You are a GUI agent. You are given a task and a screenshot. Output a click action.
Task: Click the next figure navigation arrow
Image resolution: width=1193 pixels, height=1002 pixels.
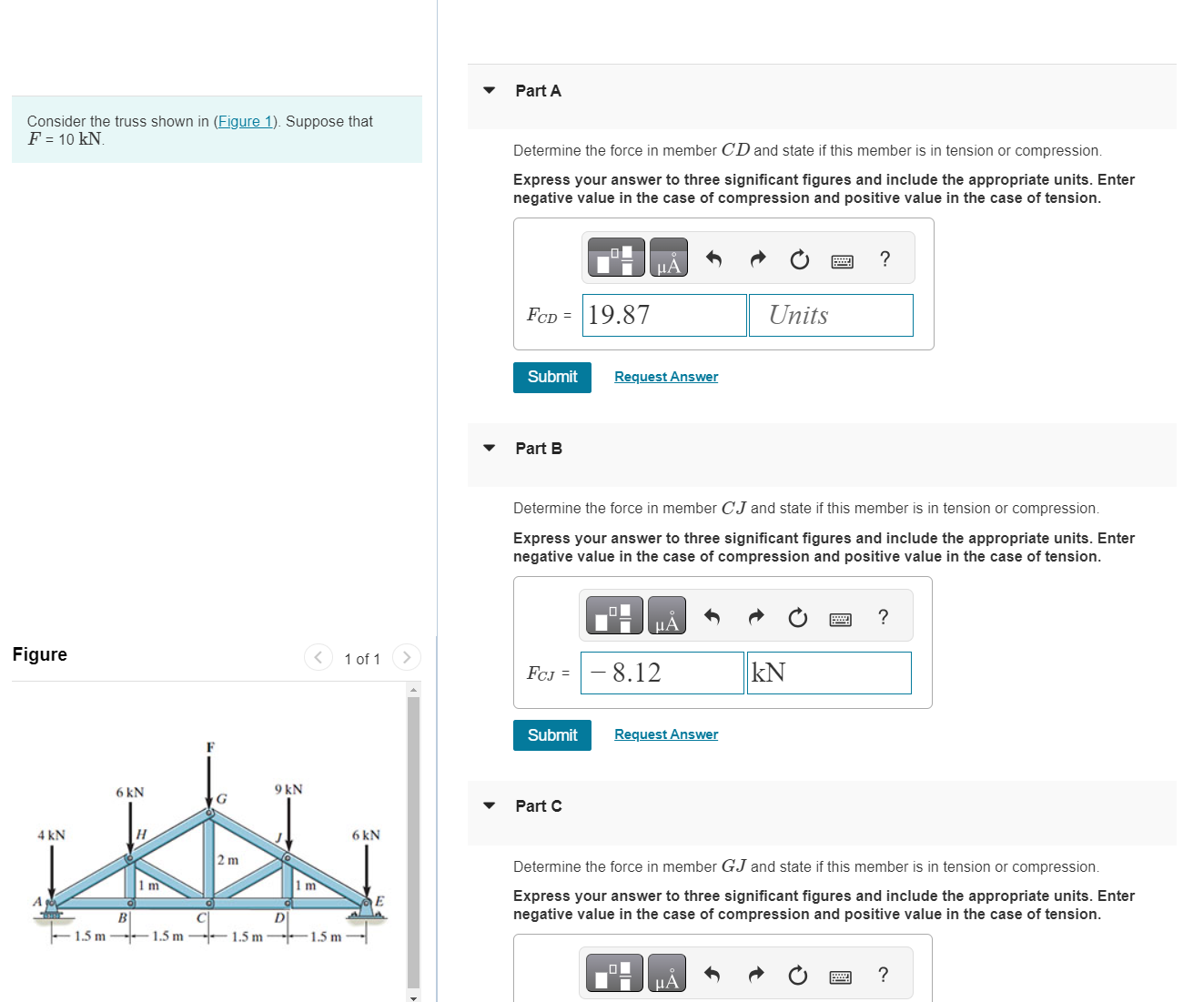point(406,657)
